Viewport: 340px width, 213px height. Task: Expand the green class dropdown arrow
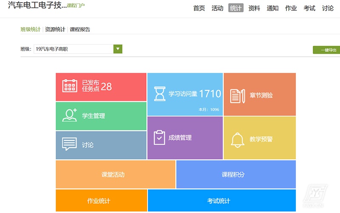click(x=118, y=49)
